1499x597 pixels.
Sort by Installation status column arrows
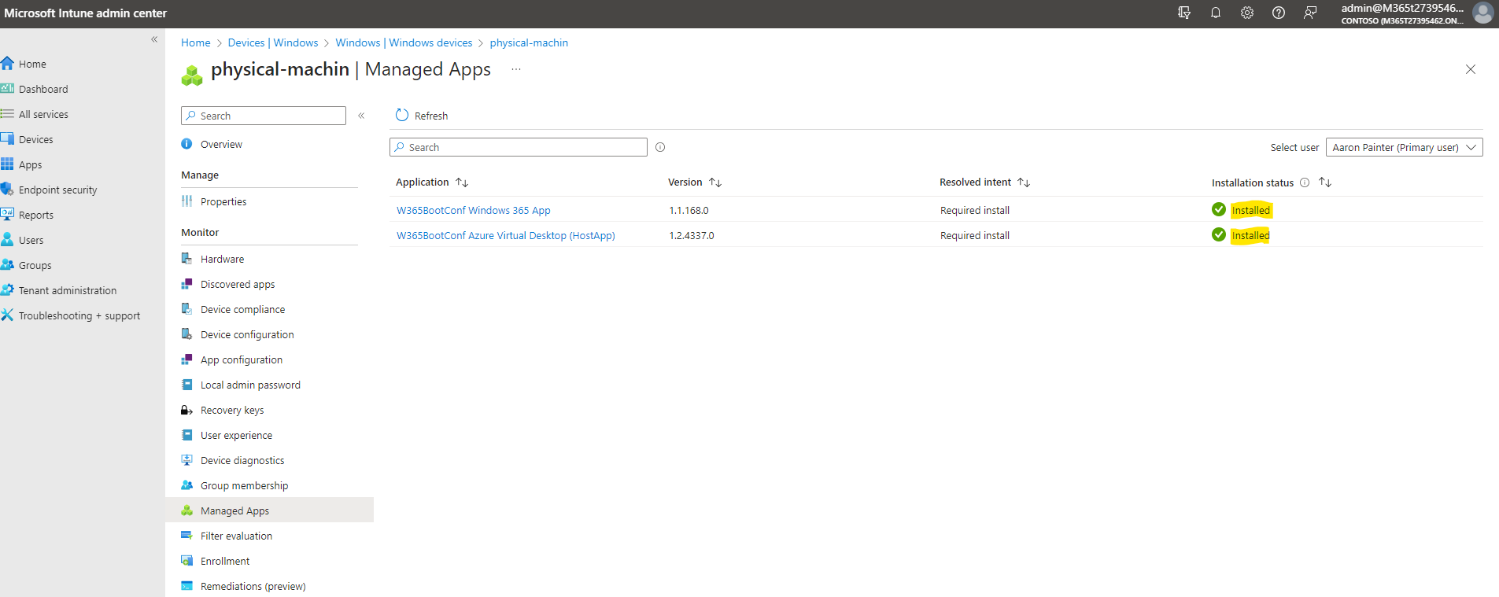click(x=1325, y=182)
